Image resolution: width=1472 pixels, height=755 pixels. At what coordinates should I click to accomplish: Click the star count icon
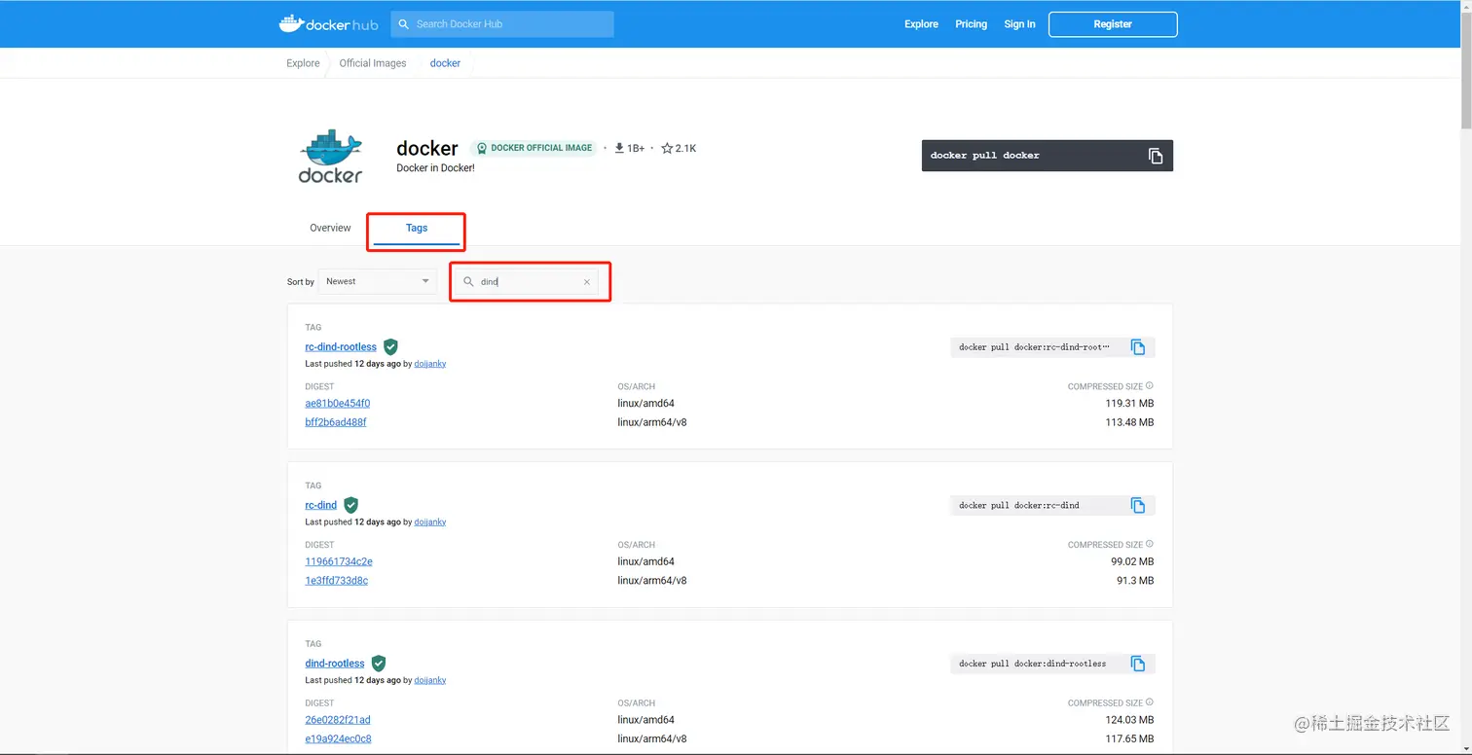667,148
